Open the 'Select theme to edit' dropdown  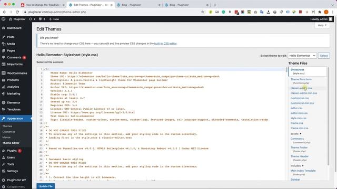(x=302, y=56)
